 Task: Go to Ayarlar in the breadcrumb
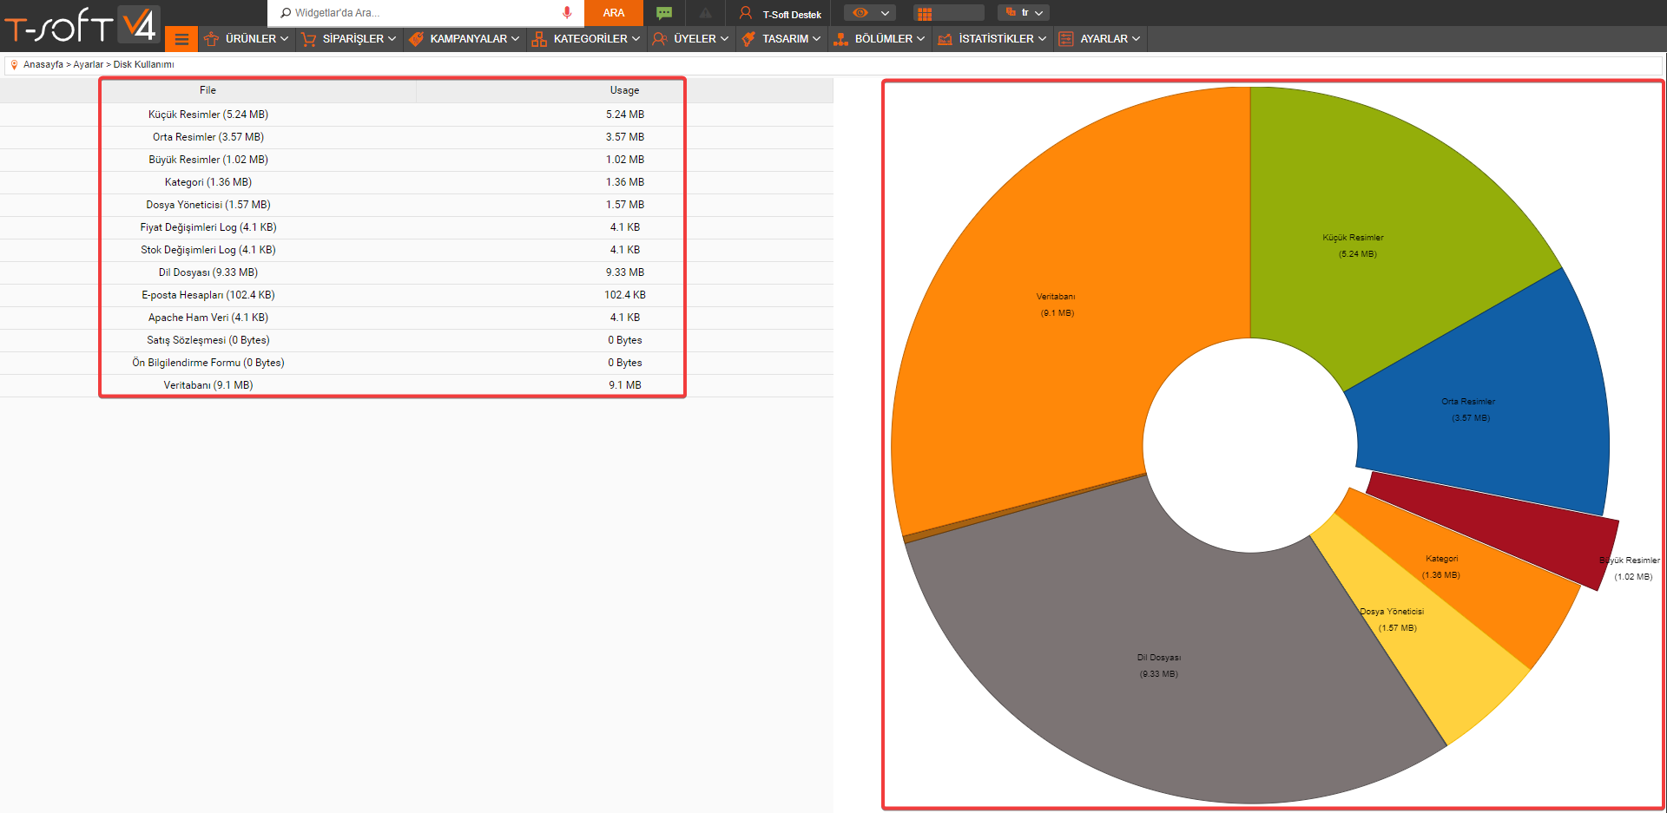[89, 64]
